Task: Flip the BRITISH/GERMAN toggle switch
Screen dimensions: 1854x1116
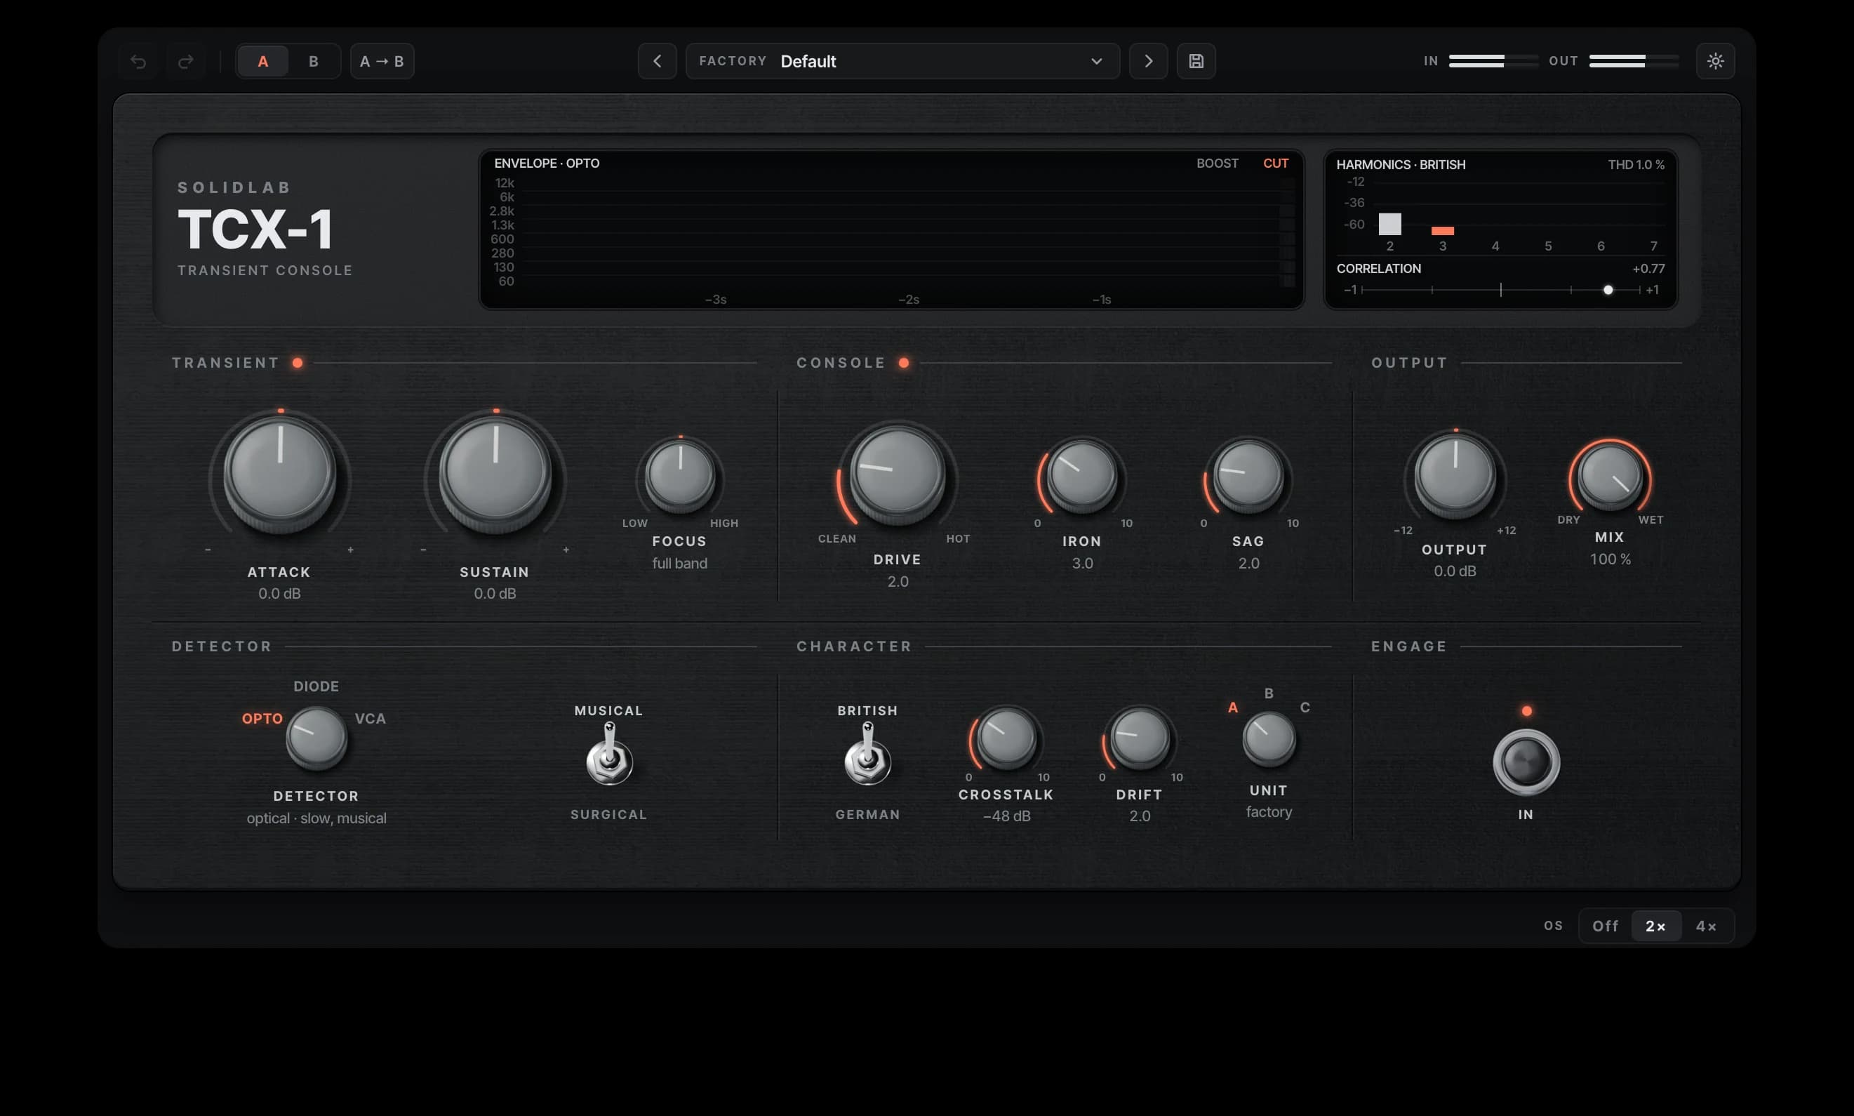Action: 867,755
